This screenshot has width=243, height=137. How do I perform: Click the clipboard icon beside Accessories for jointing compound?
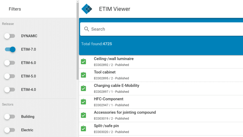(x=84, y=115)
